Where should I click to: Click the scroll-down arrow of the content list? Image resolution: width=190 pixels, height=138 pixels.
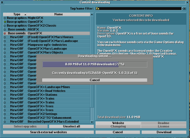(92, 122)
